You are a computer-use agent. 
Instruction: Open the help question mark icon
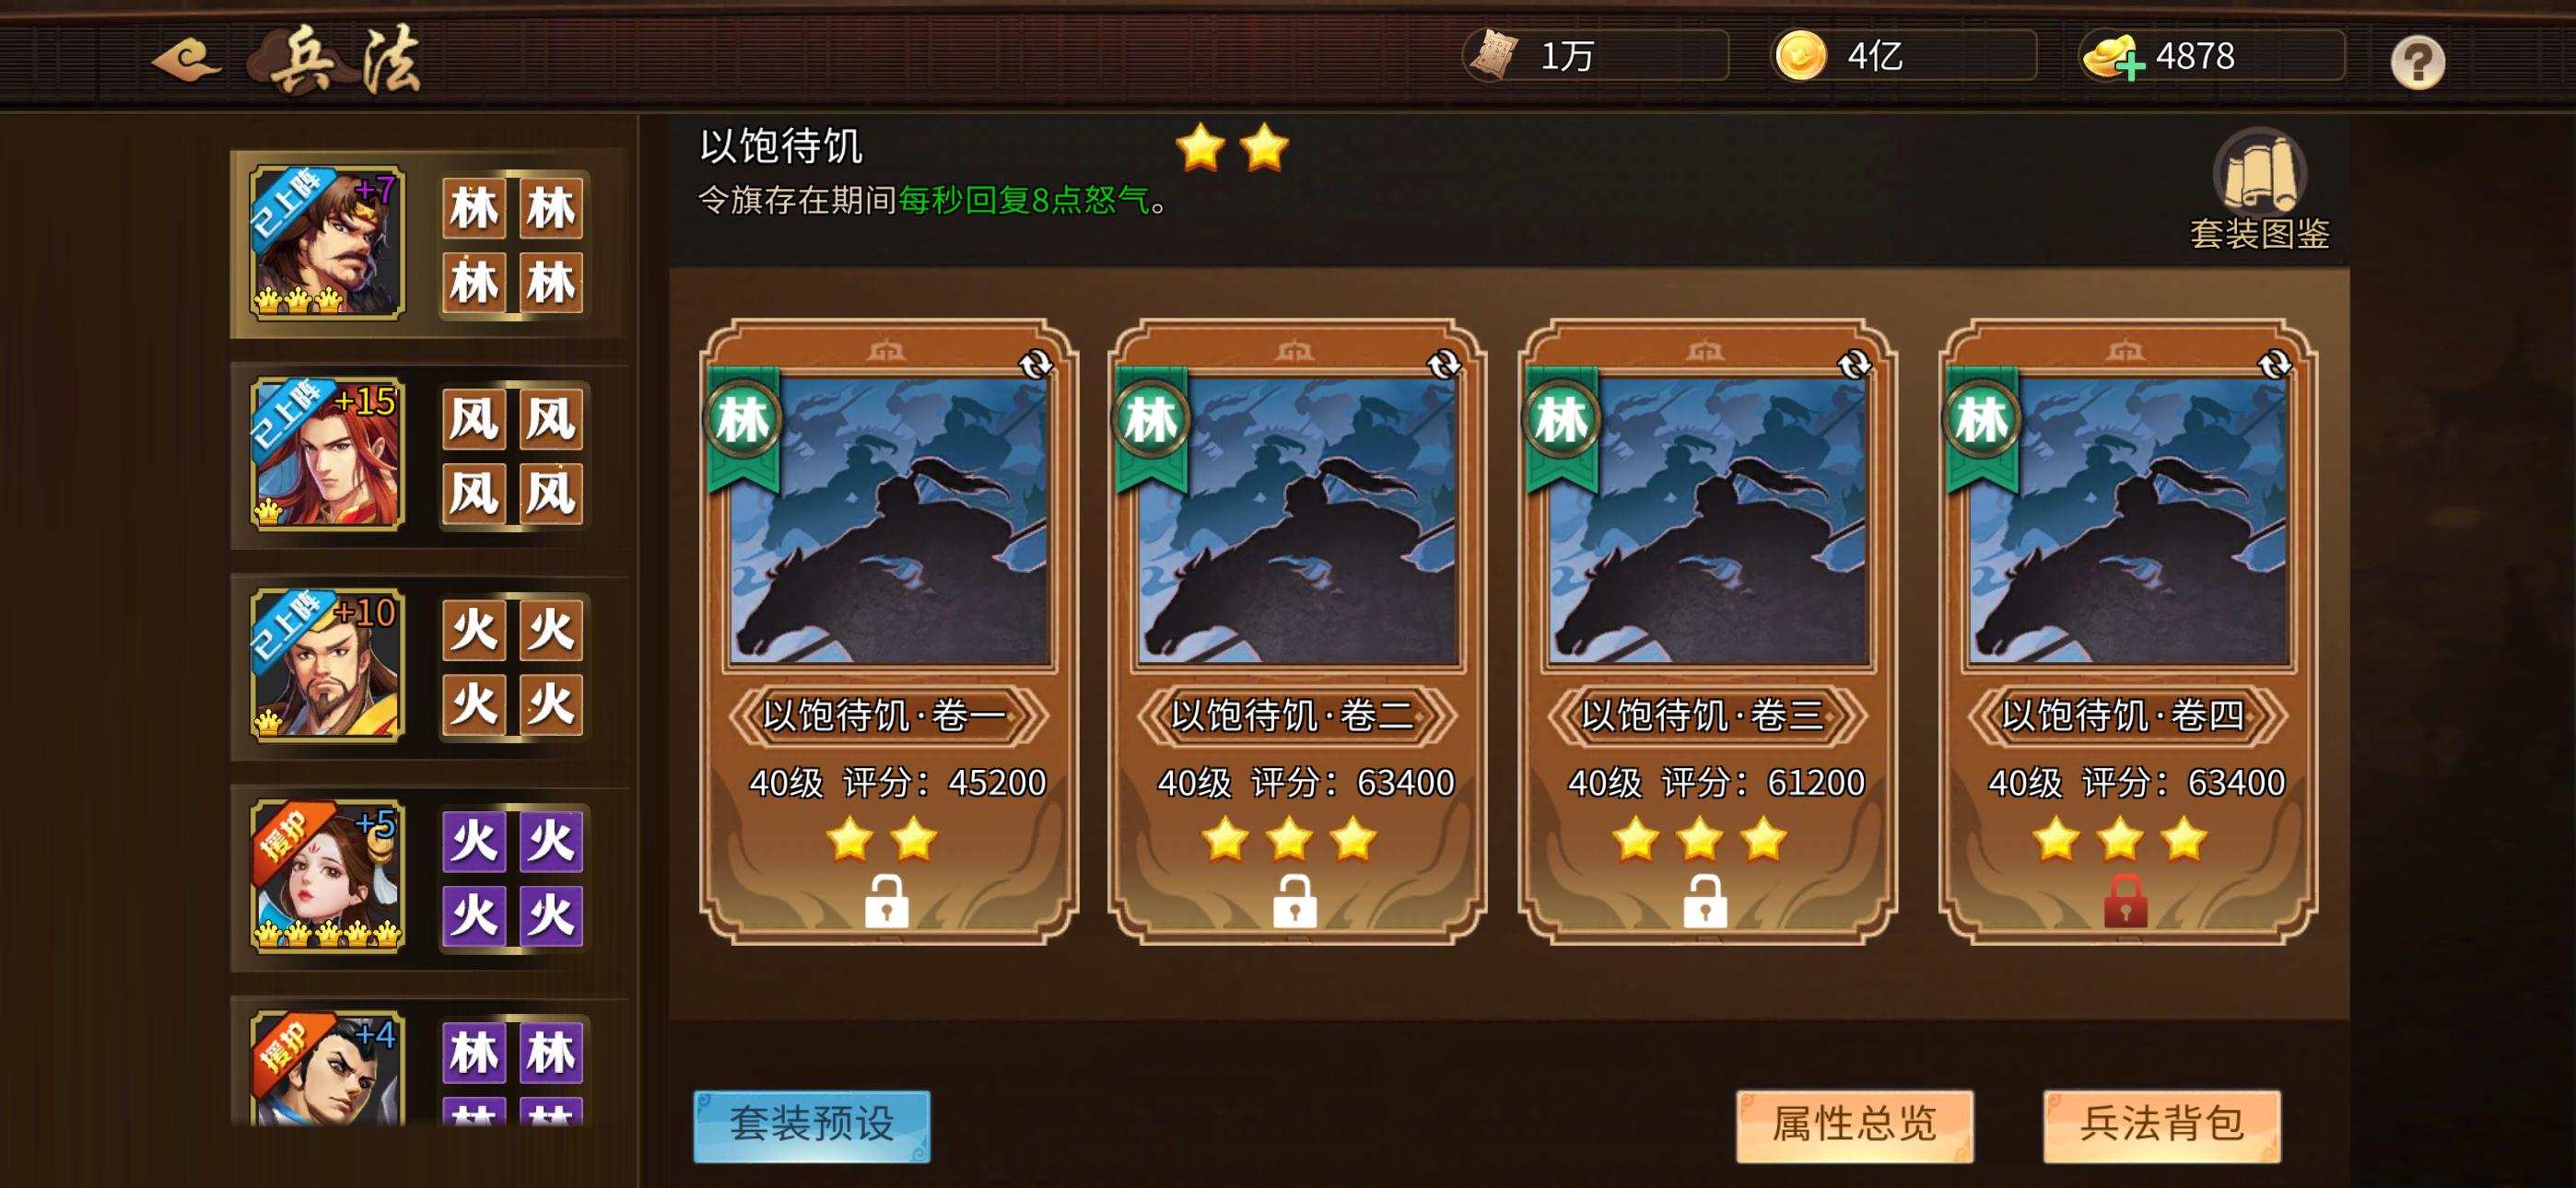pyautogui.click(x=2417, y=62)
